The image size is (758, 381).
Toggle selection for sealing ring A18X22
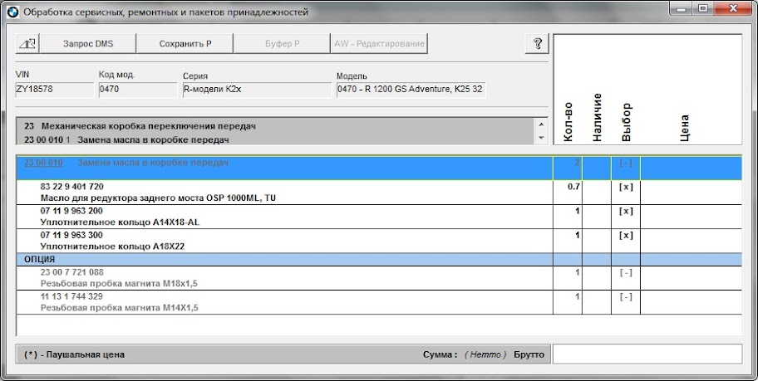pos(625,236)
